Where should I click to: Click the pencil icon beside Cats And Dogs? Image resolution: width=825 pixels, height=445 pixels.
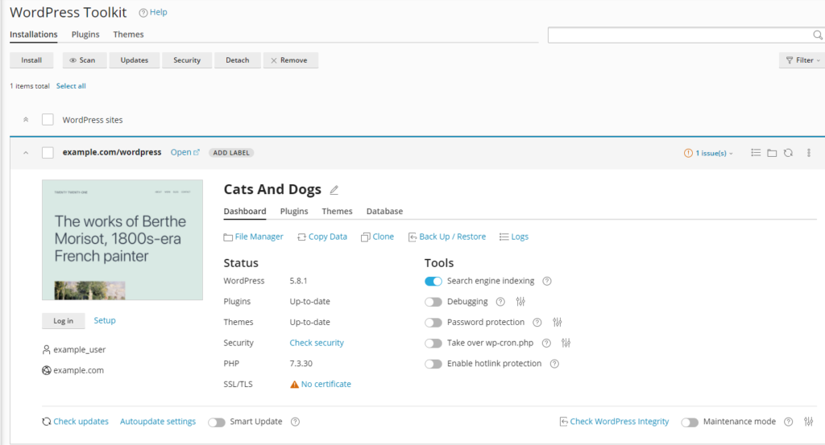[334, 191]
